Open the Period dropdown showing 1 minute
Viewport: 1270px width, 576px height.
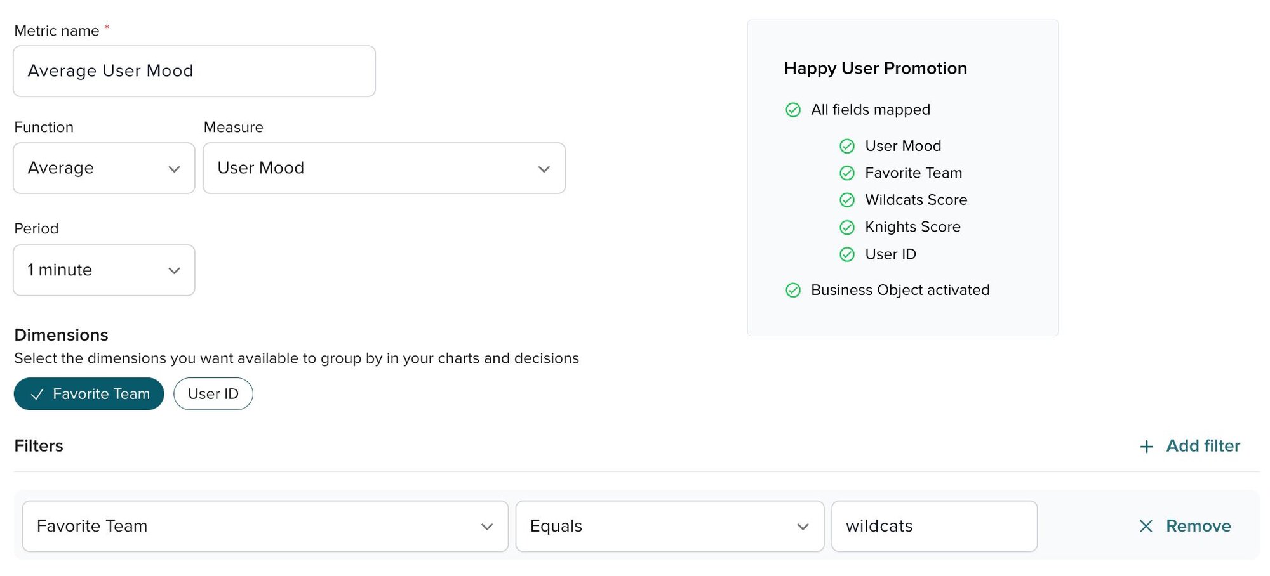(x=104, y=270)
